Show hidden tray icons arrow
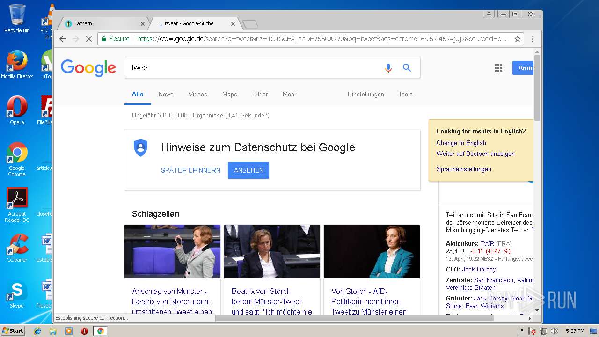The image size is (599, 337). pyautogui.click(x=522, y=331)
